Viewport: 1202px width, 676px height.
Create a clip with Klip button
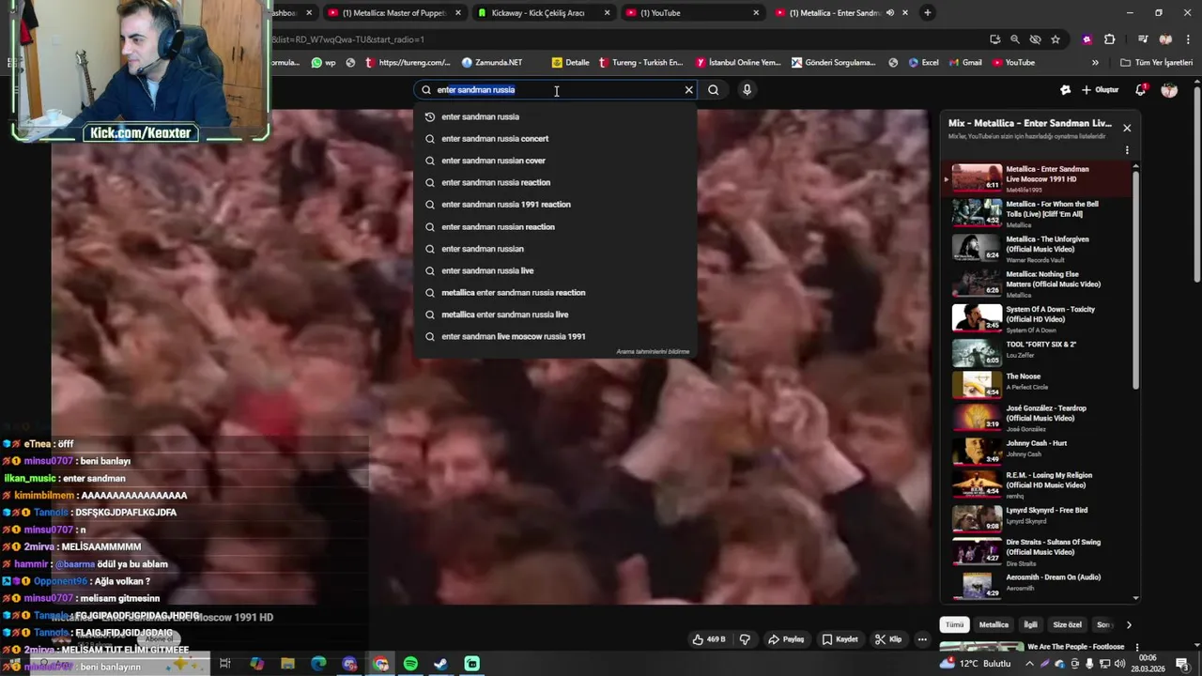tap(888, 639)
